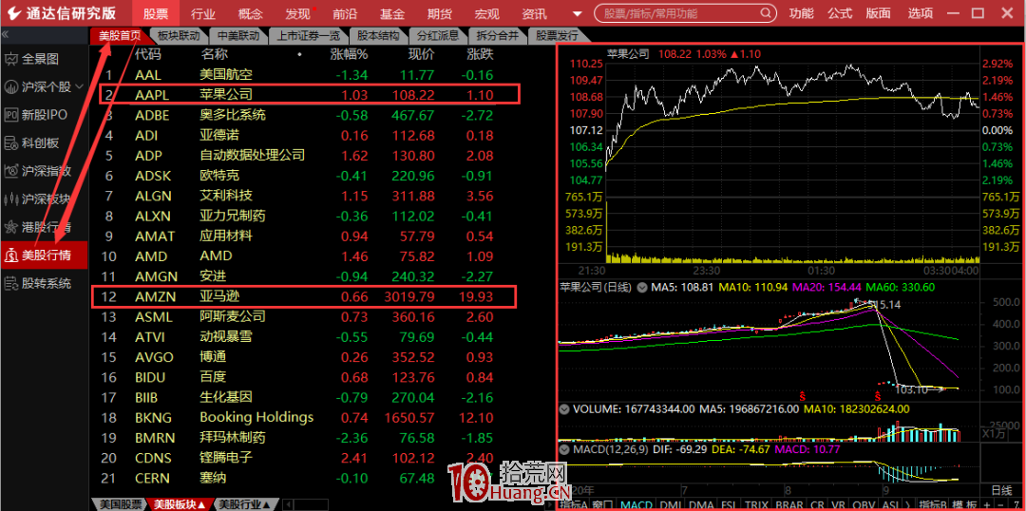1026x511 pixels.
Task: Switch to the 拆分合并 tab
Action: click(497, 36)
